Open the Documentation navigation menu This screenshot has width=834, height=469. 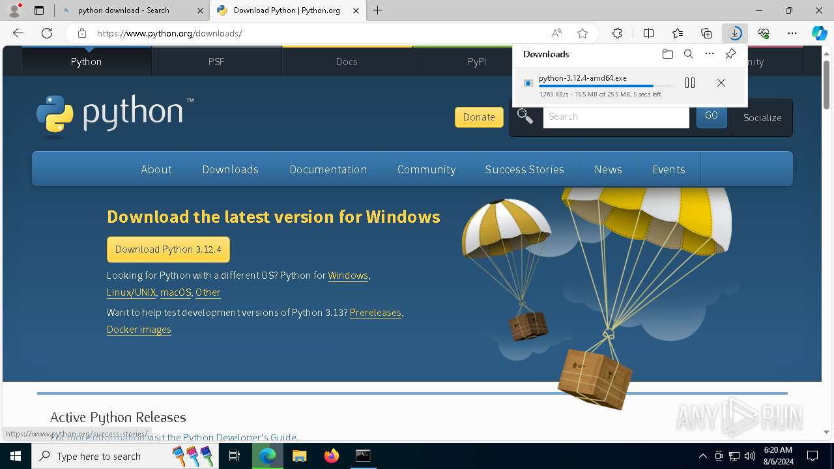328,169
